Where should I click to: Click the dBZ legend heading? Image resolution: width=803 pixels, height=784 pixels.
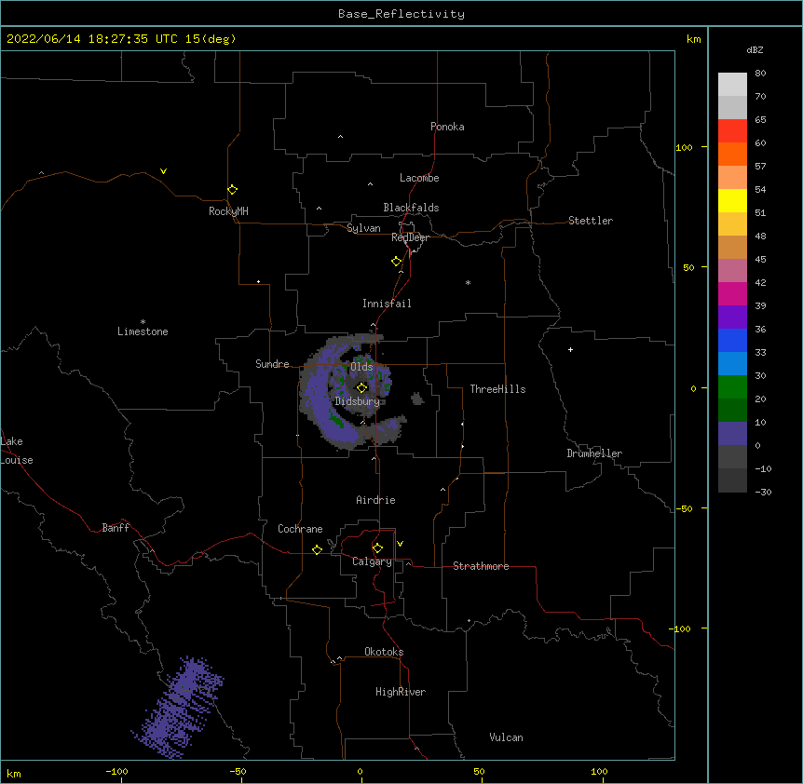[x=755, y=49]
